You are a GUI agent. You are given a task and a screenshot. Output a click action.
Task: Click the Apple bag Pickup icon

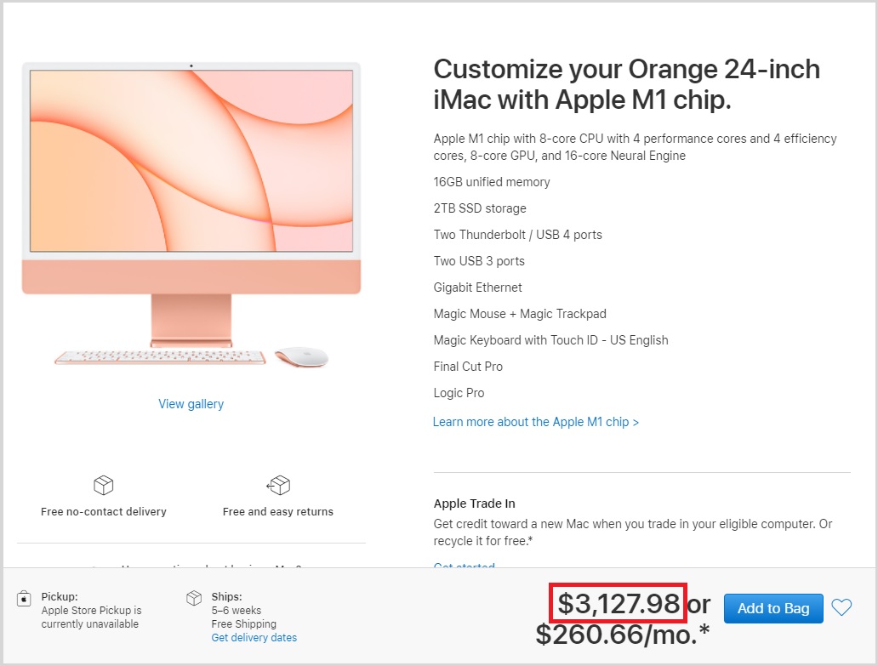25,599
